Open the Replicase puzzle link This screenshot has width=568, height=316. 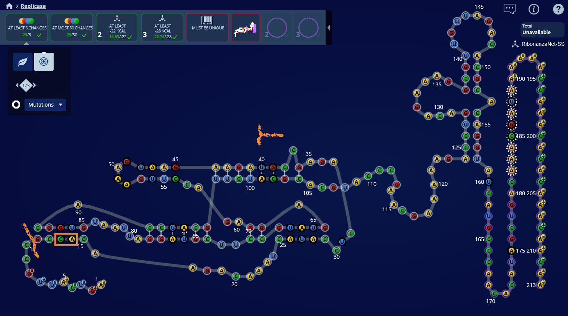(x=33, y=6)
